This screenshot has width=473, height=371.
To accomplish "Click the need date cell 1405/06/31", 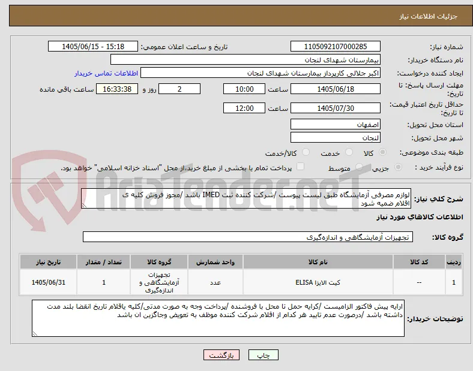I will click(48, 282).
